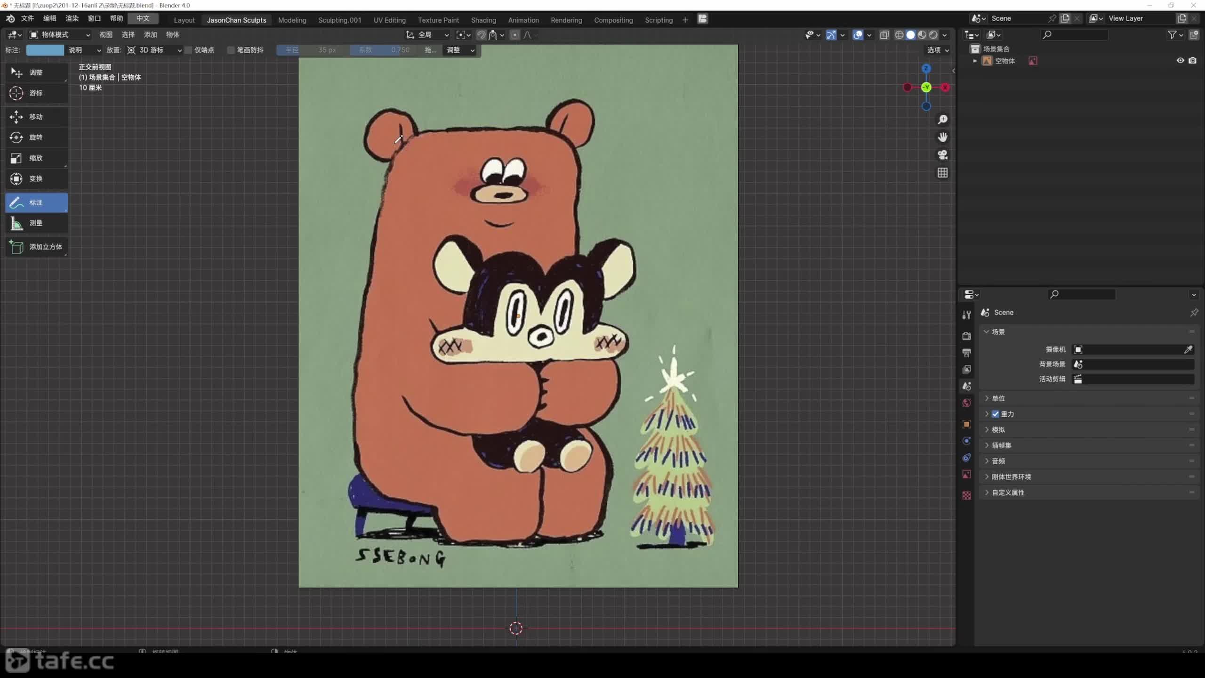Select the 标注 (Annotate) tool
The width and height of the screenshot is (1205, 678).
coord(36,202)
